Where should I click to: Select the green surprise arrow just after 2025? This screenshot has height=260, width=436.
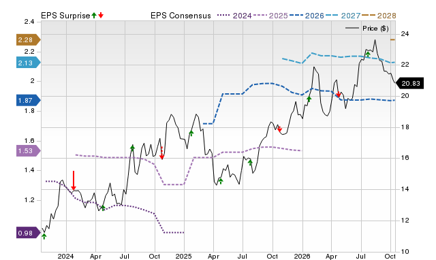tap(191, 133)
